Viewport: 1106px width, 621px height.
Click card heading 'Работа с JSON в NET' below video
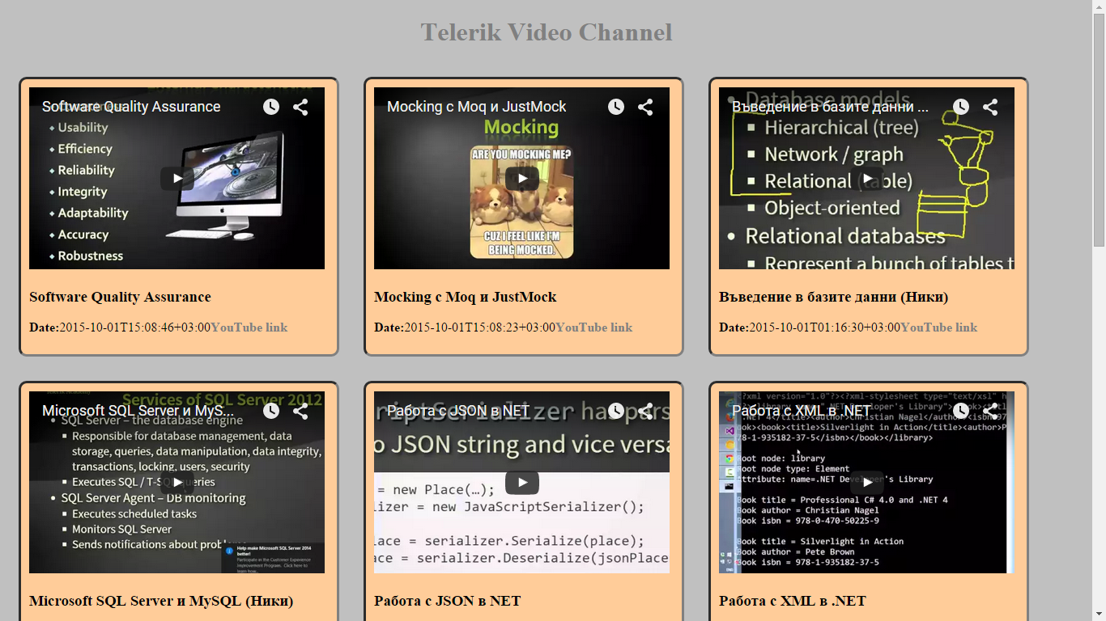(447, 601)
